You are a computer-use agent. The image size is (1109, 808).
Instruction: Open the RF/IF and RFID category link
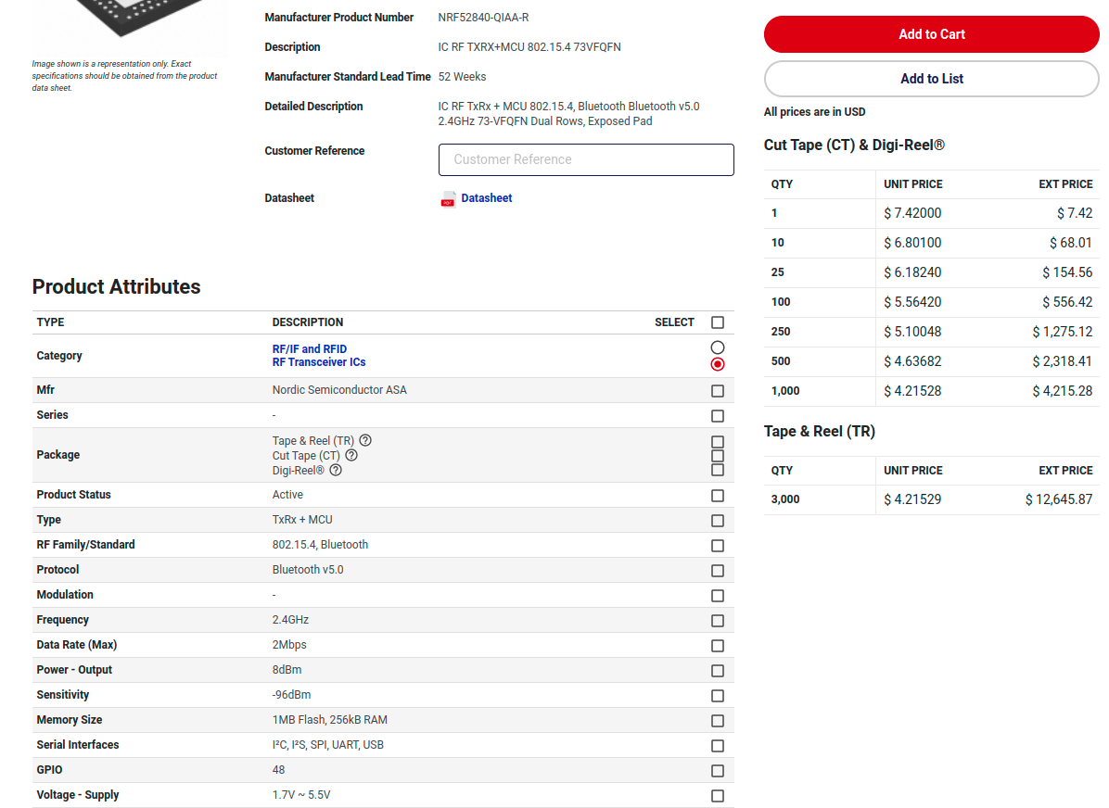[309, 349]
